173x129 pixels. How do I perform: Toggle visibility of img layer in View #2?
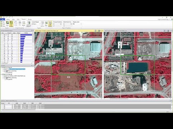click(x=5, y=78)
